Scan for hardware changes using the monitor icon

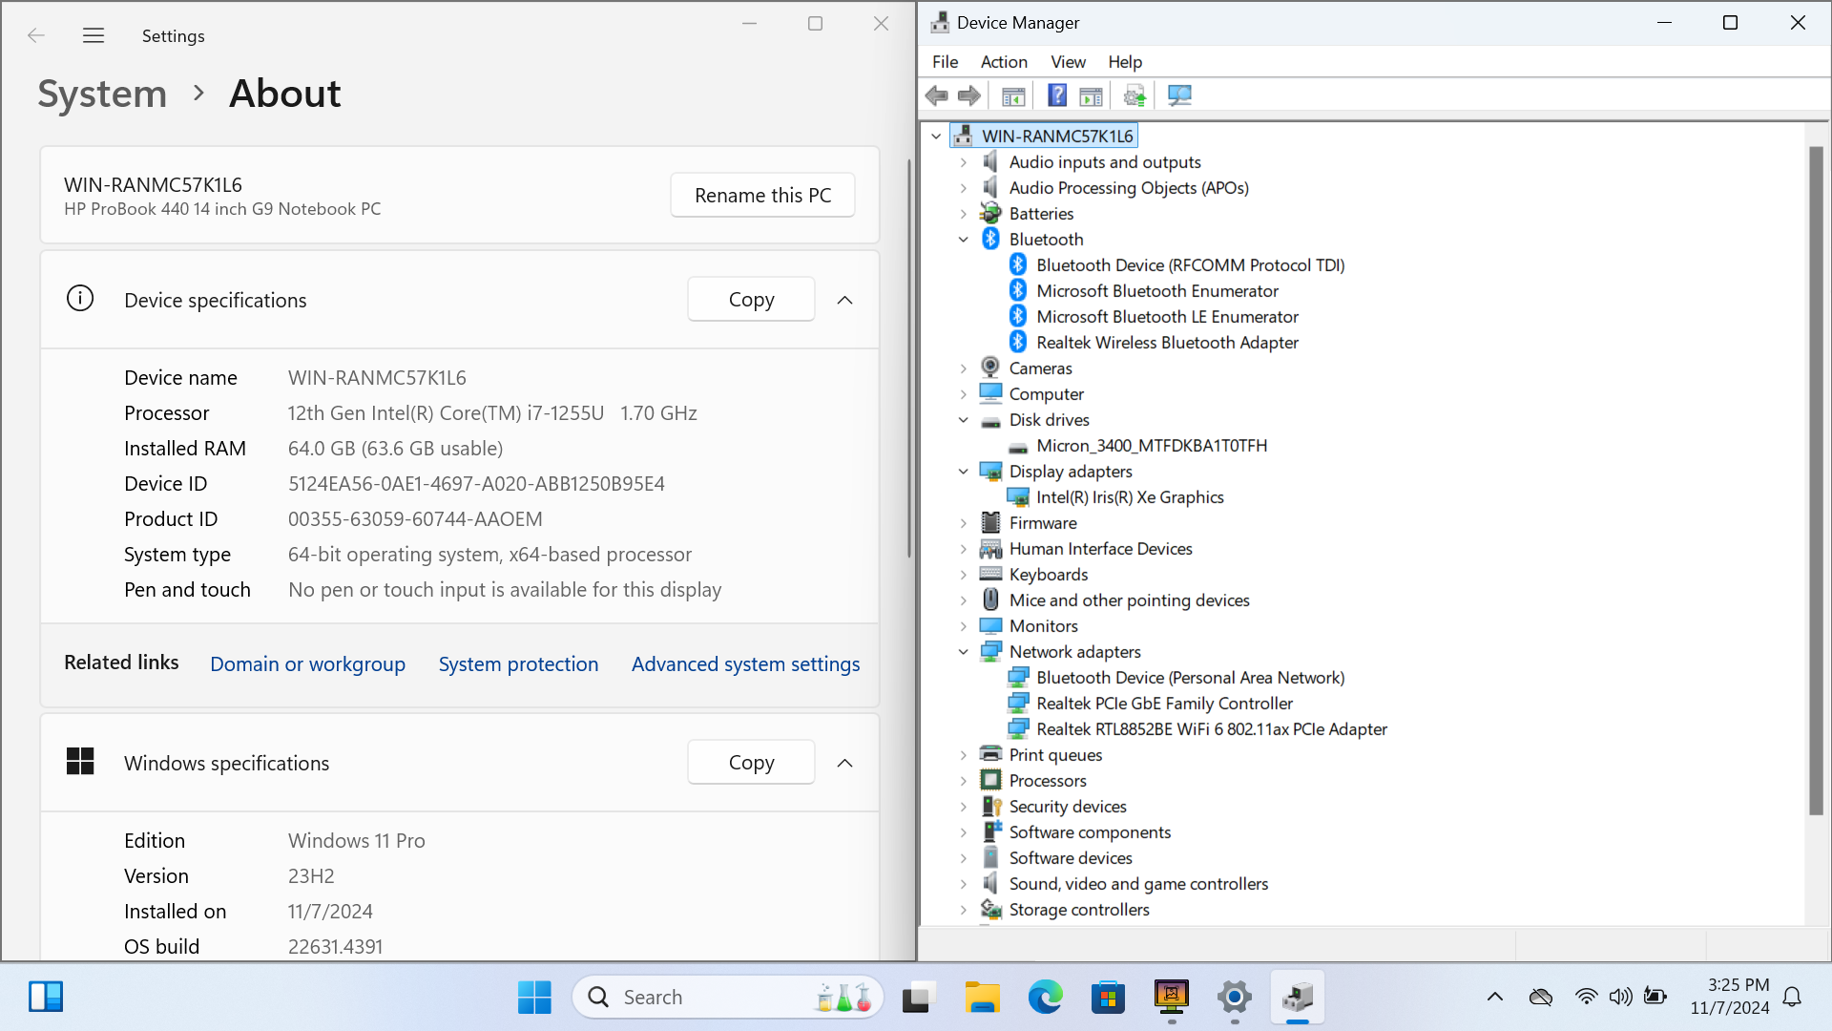[1179, 95]
